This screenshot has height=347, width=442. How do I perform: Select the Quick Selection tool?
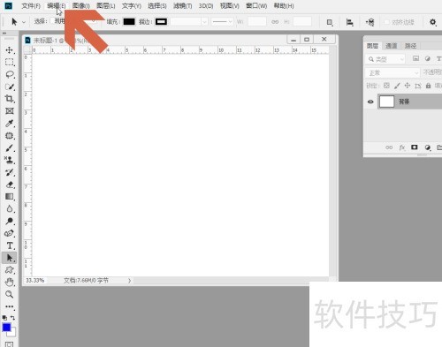tap(10, 87)
